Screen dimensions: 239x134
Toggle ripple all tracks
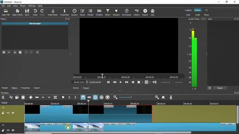coord(101,98)
